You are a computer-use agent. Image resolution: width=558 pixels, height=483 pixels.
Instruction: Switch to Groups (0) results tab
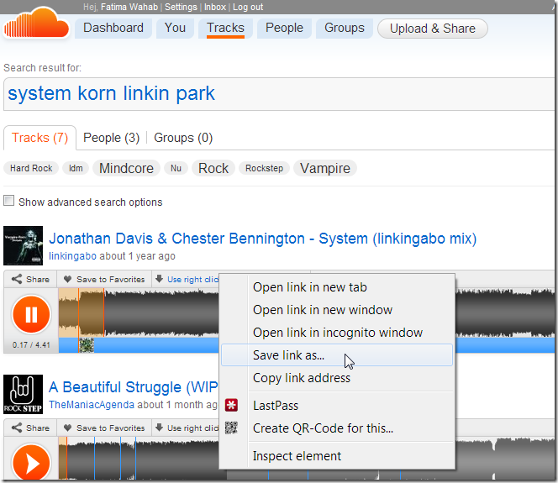pos(183,138)
